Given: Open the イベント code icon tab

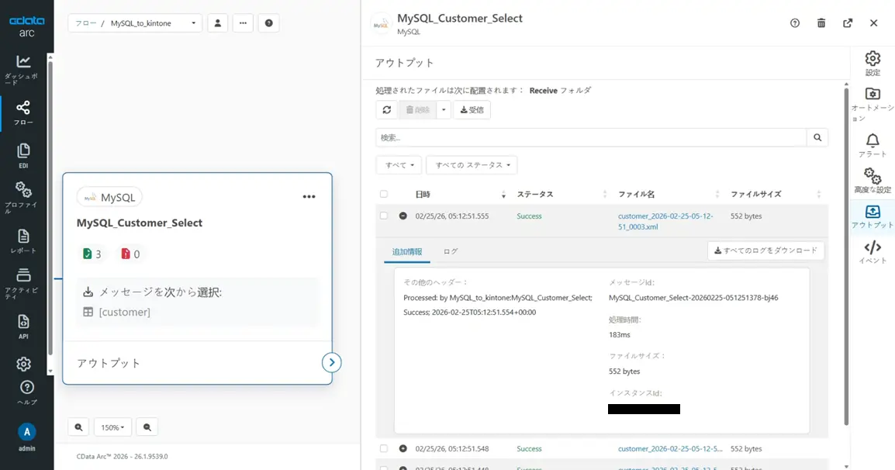Looking at the screenshot, I should pos(873,252).
